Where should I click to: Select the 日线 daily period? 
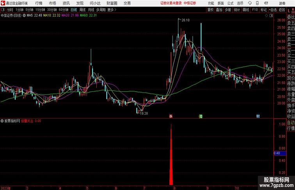[x=74, y=10]
